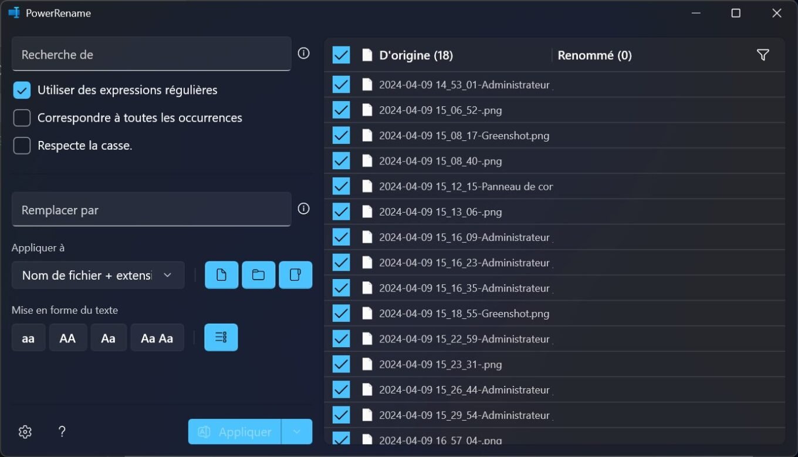Open the filter icon in list header
Viewport: 798px width, 457px height.
[763, 55]
